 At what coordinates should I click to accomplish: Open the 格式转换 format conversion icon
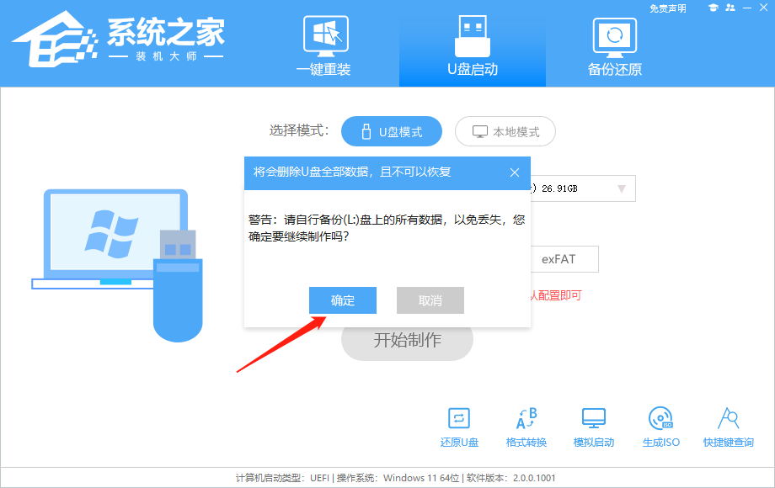pyautogui.click(x=526, y=425)
